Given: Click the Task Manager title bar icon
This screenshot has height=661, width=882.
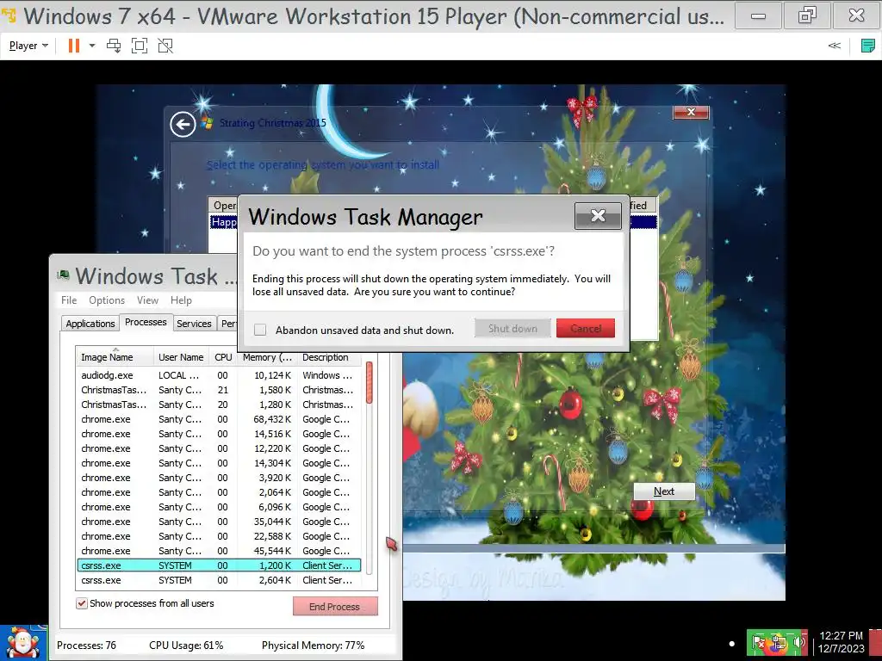Looking at the screenshot, I should point(63,275).
